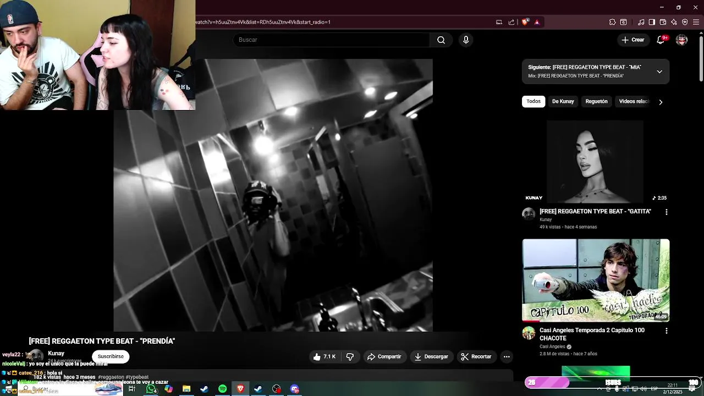
Task: Click the Crear button
Action: click(632, 40)
